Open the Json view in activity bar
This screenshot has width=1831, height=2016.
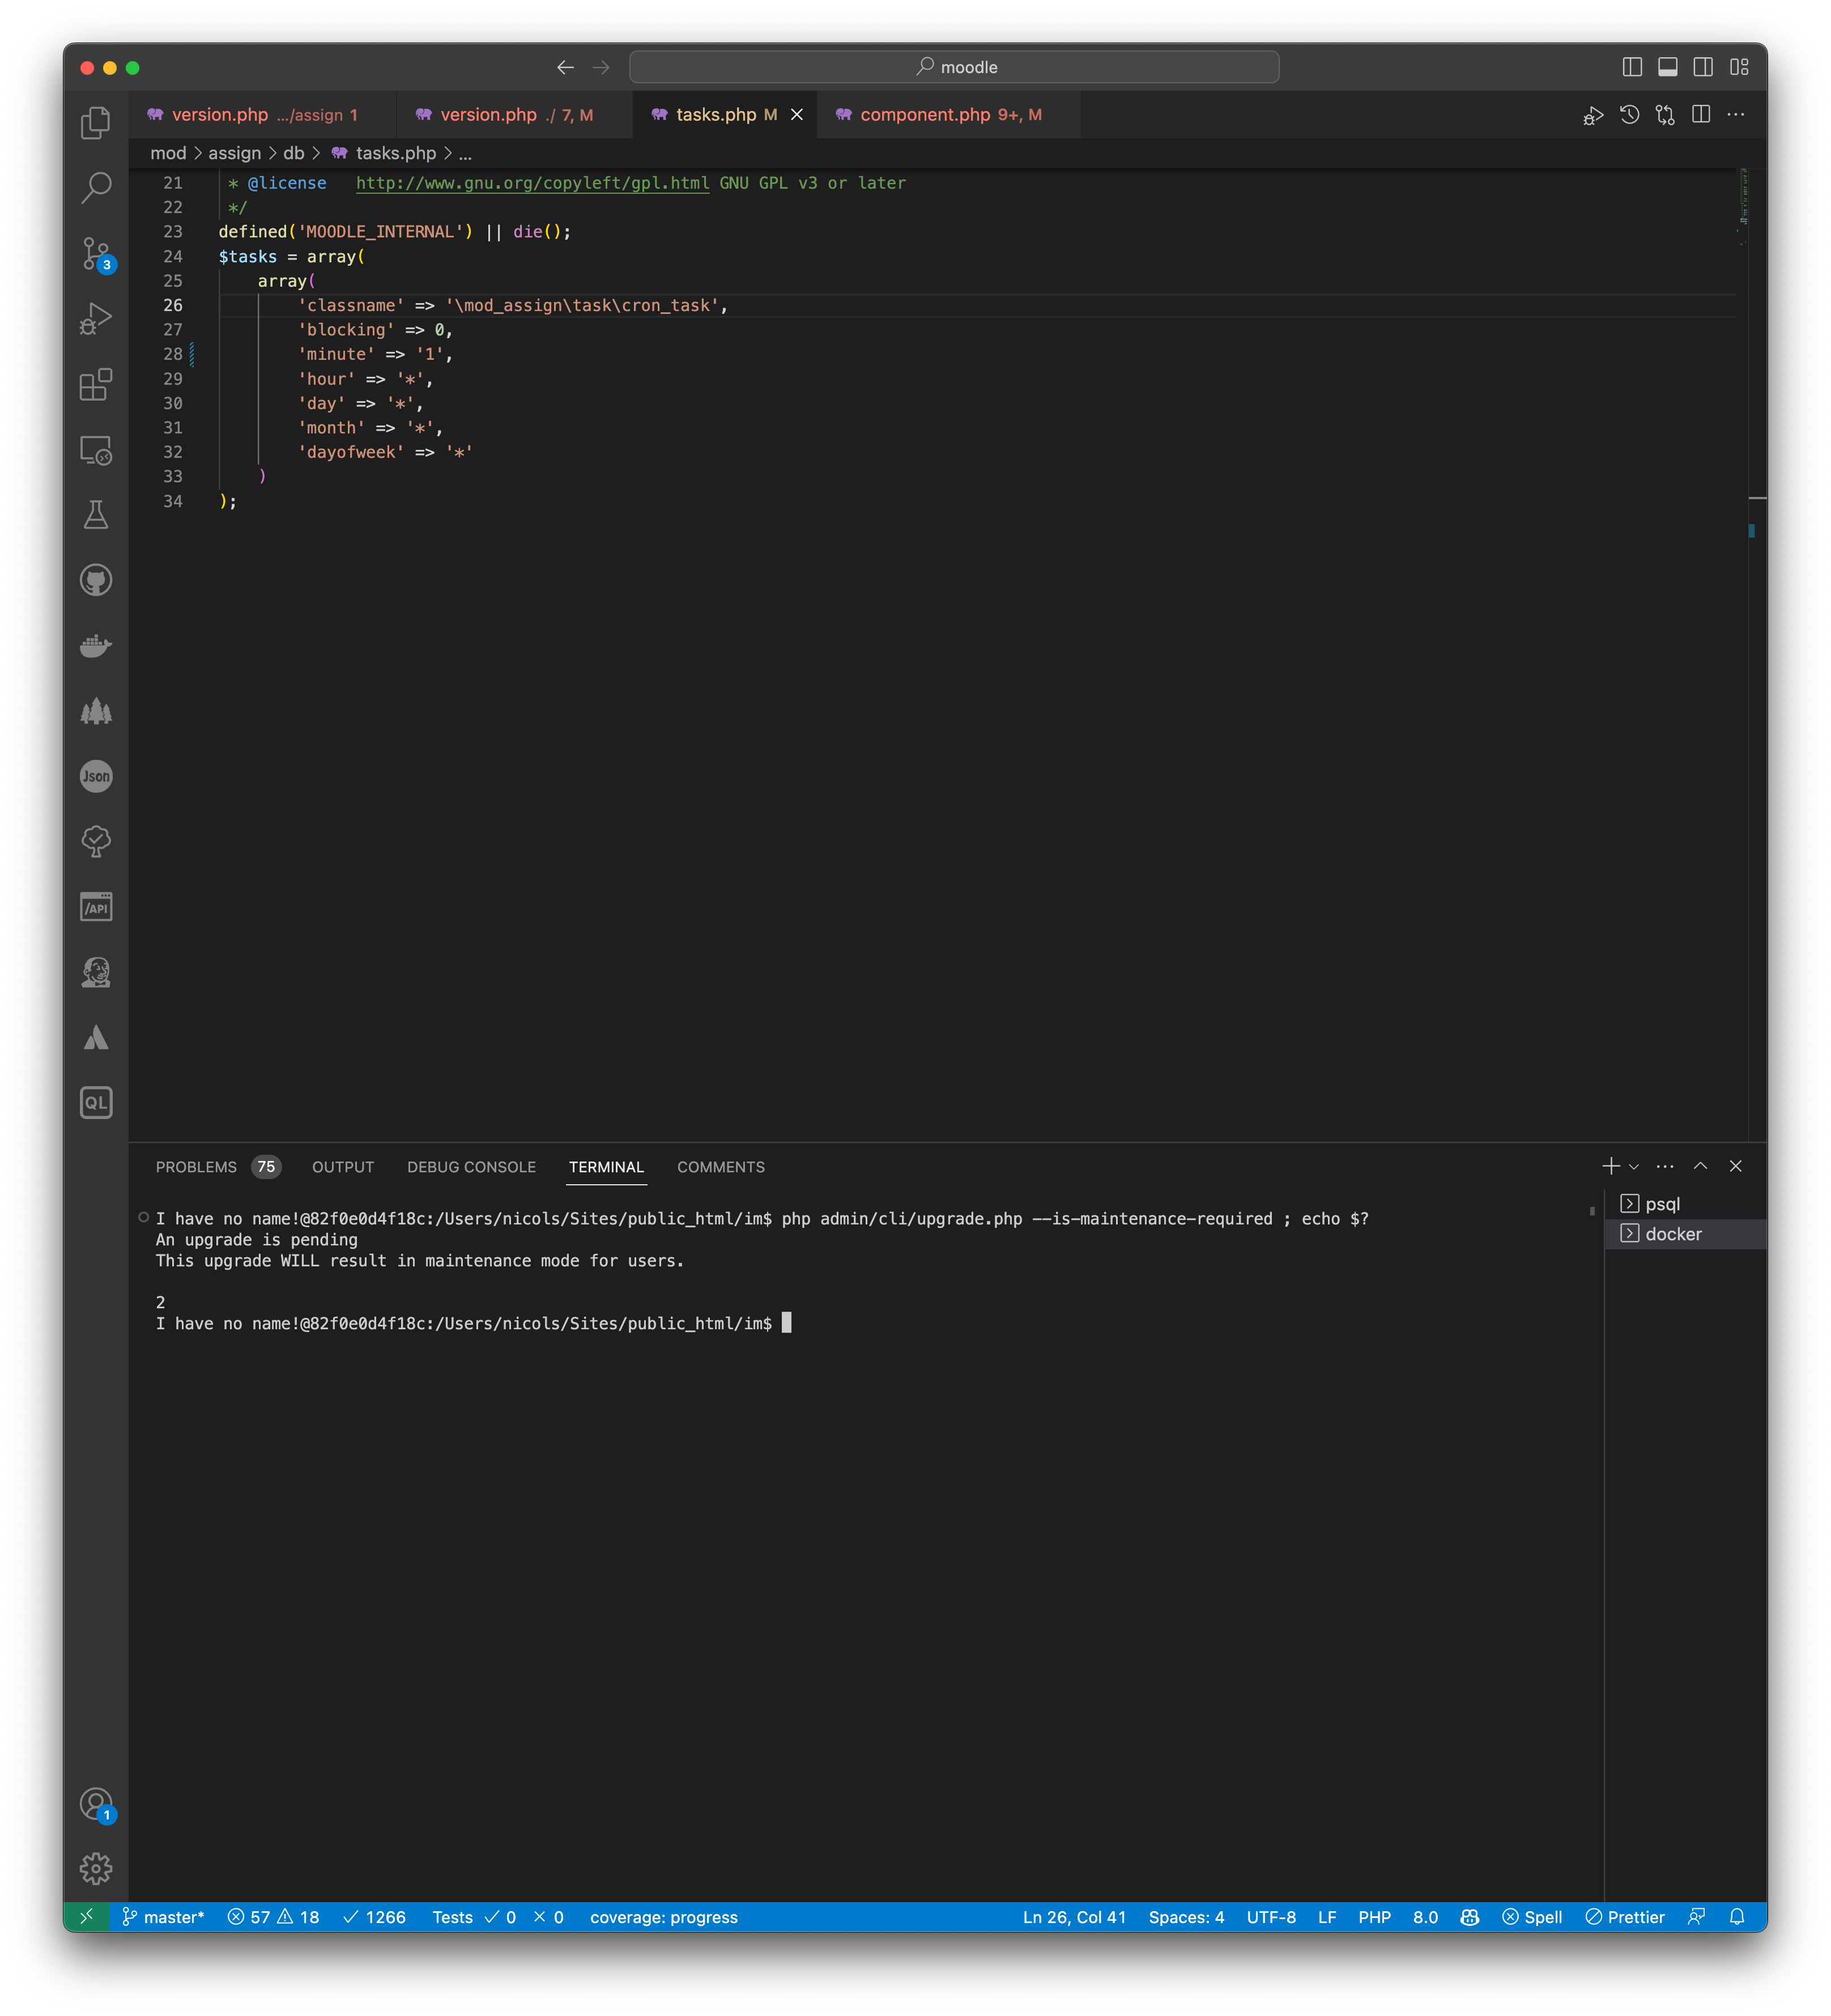96,776
